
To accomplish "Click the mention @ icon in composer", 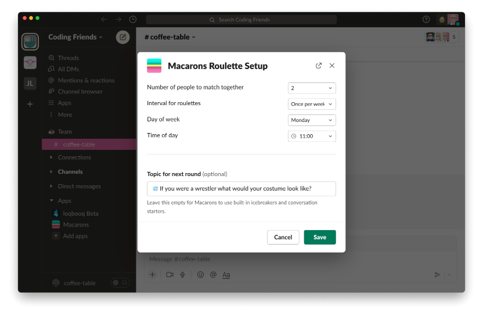I will point(213,274).
